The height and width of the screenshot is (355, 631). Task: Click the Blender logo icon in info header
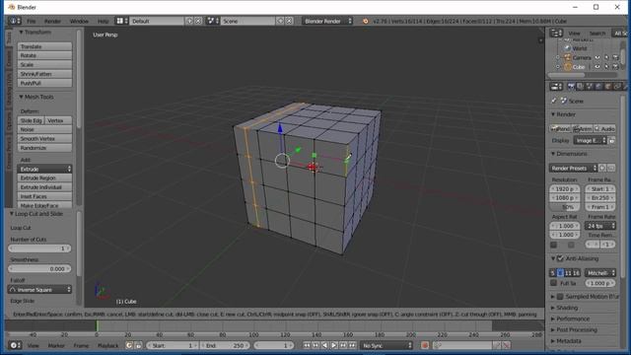click(x=366, y=21)
